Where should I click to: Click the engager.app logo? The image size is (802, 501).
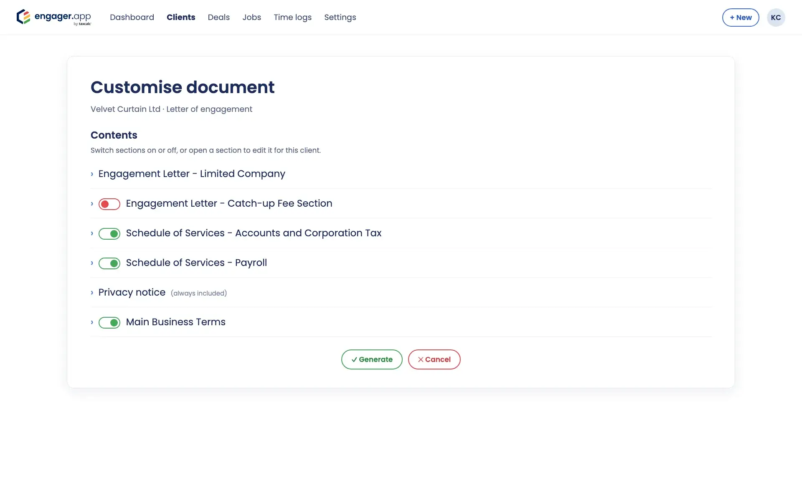coord(54,17)
